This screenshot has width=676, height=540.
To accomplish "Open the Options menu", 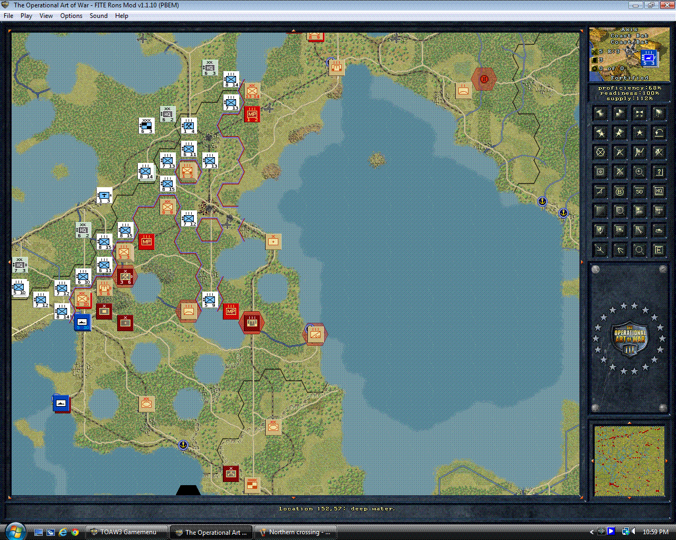I will pyautogui.click(x=71, y=16).
